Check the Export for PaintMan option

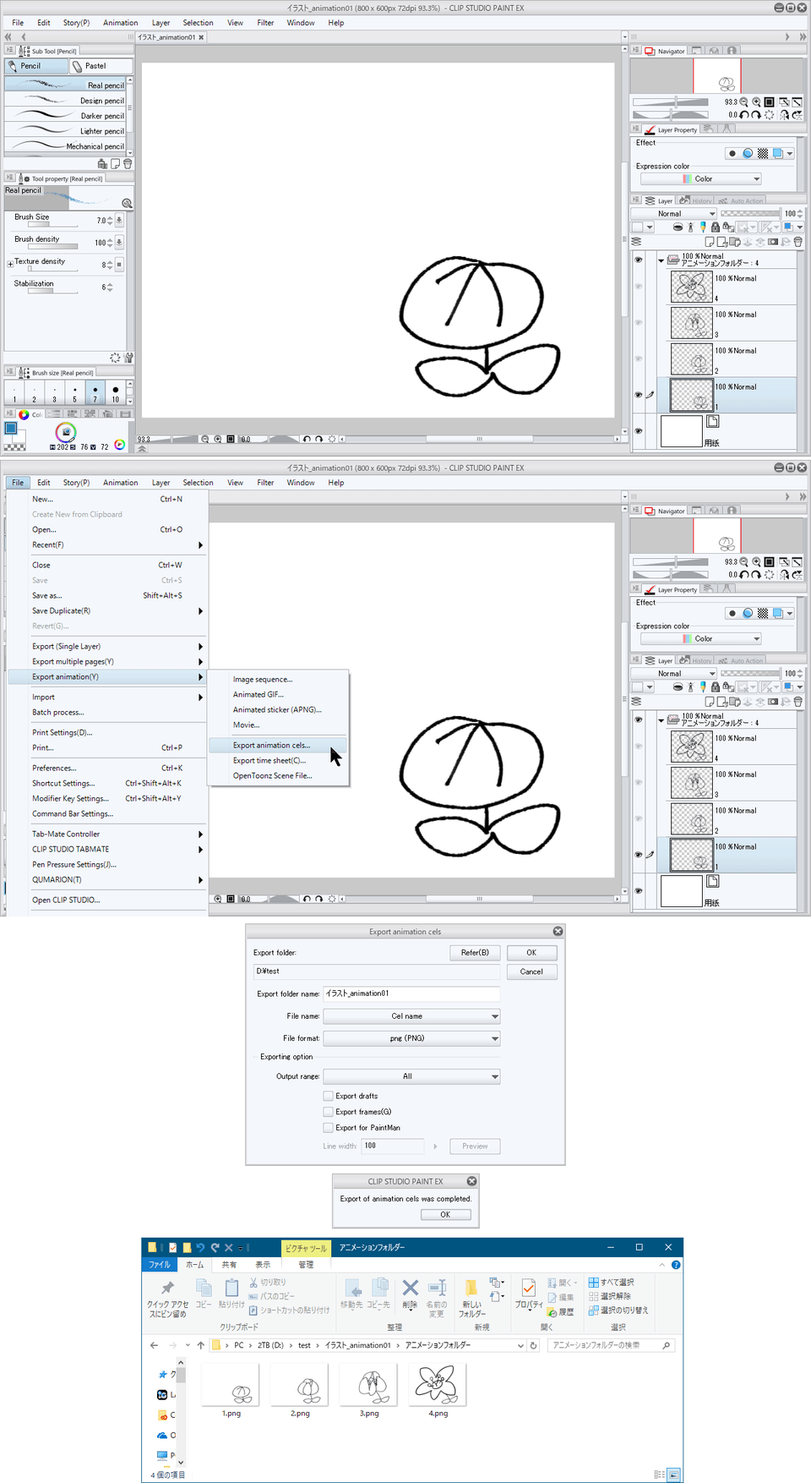pyautogui.click(x=329, y=1128)
